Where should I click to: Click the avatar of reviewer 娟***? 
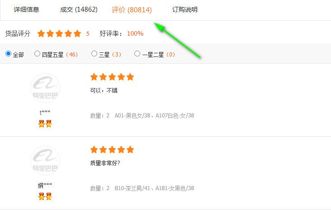coord(45,161)
